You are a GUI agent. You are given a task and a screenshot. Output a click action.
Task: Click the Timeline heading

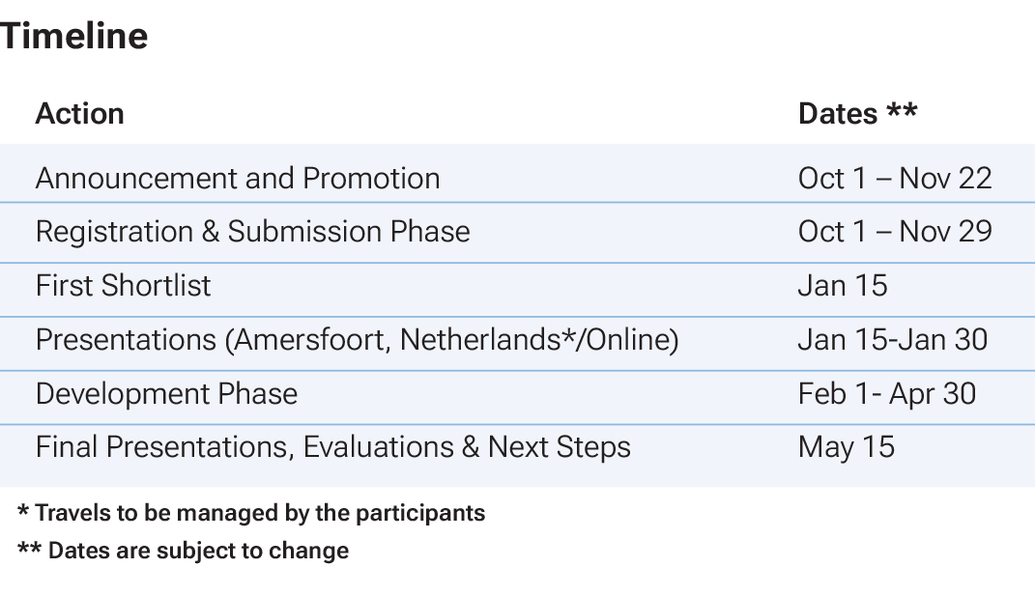pyautogui.click(x=73, y=36)
